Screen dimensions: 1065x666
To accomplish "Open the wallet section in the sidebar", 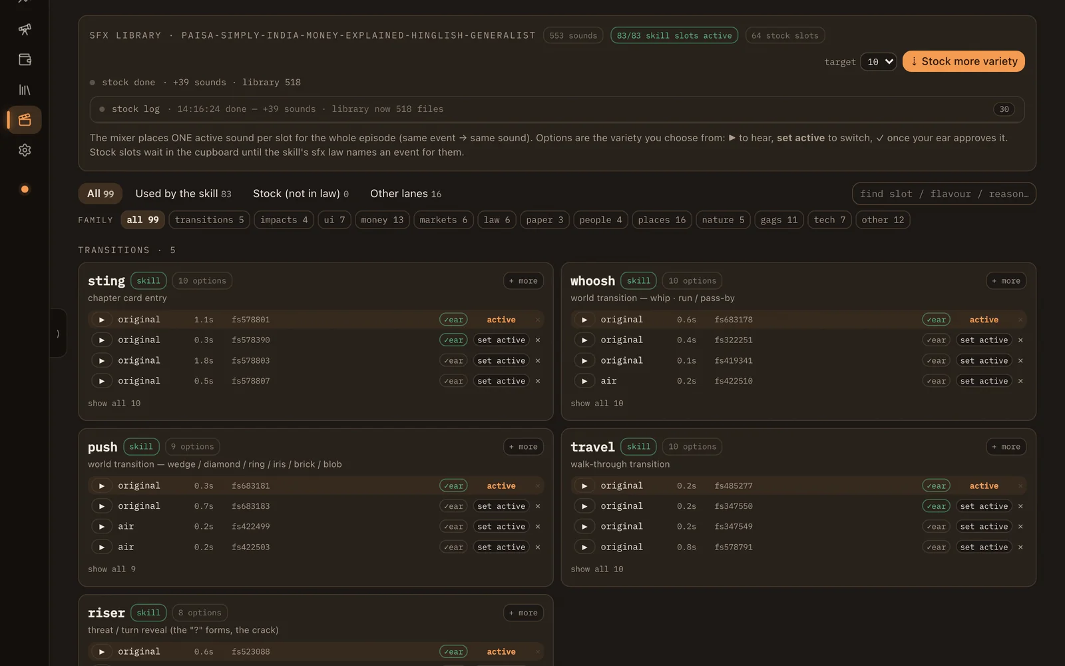I will [x=25, y=60].
